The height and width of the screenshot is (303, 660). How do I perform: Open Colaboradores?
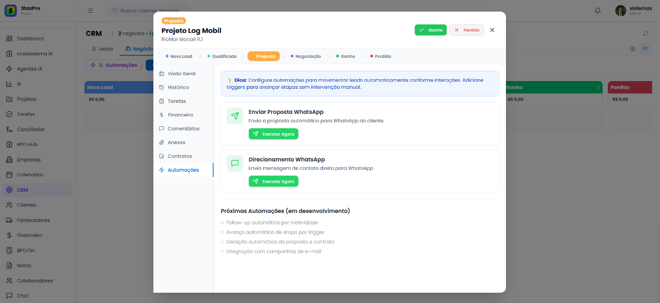(x=37, y=280)
